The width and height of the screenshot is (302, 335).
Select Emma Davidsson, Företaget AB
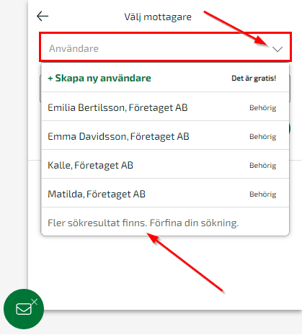click(165, 136)
